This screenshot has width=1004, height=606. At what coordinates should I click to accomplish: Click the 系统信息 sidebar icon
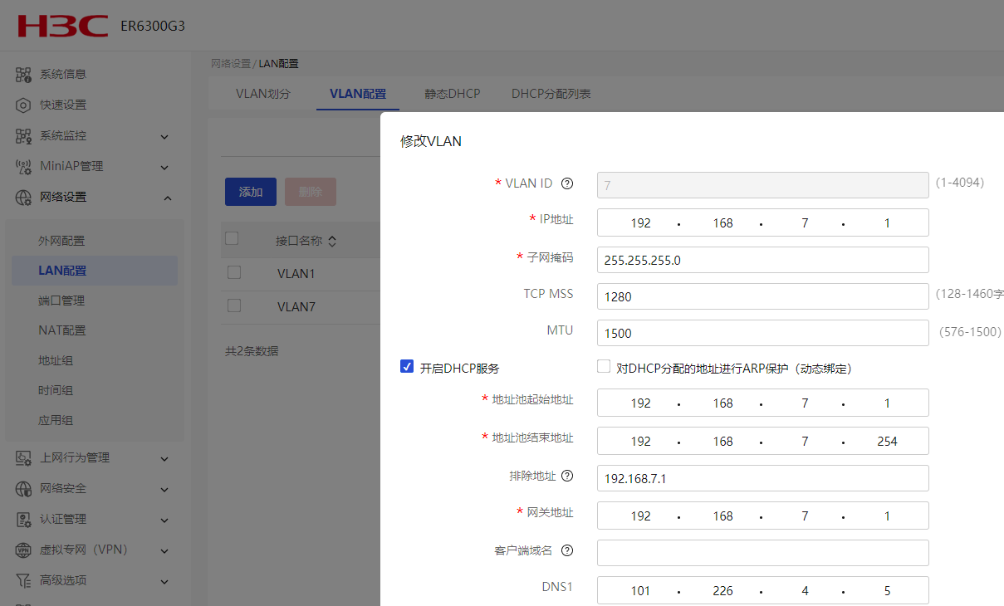pos(23,75)
